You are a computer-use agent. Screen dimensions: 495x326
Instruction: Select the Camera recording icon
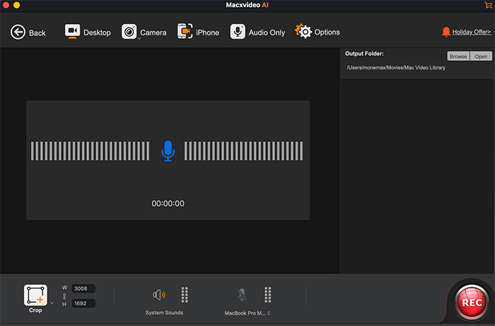(x=129, y=32)
